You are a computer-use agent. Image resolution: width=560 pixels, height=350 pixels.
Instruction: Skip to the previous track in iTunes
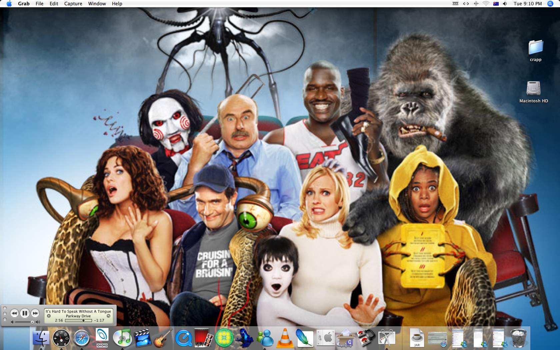(x=14, y=313)
